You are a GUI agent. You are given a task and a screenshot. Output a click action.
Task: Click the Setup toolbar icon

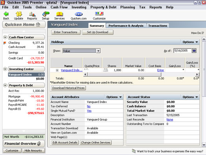[x=46, y=14]
